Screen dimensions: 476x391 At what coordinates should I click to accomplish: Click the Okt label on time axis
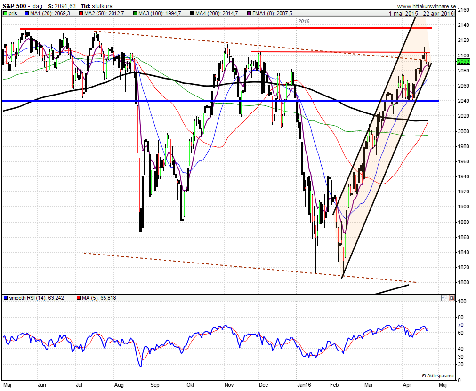pos(190,385)
